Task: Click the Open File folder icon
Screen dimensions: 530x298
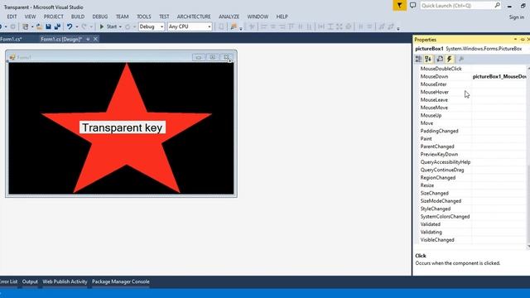Action: click(x=39, y=26)
